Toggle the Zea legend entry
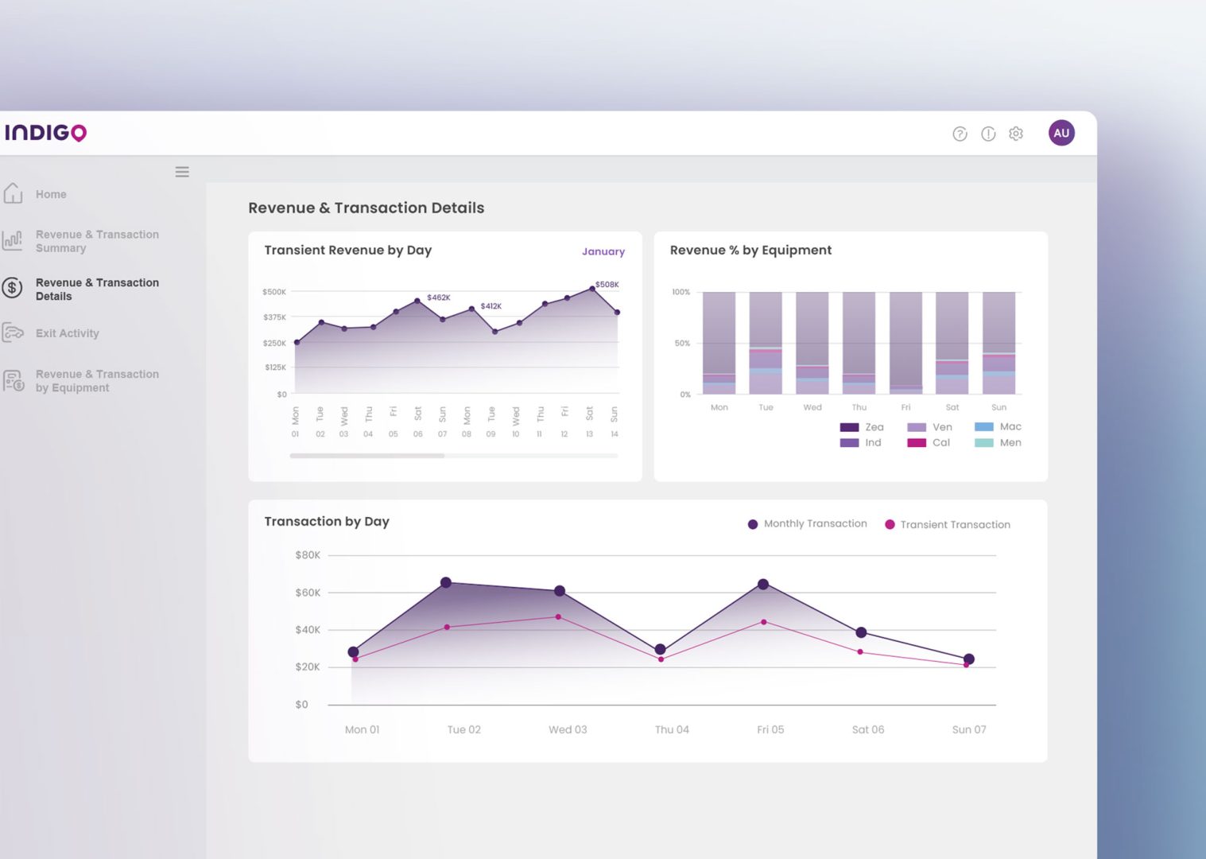 tap(862, 427)
